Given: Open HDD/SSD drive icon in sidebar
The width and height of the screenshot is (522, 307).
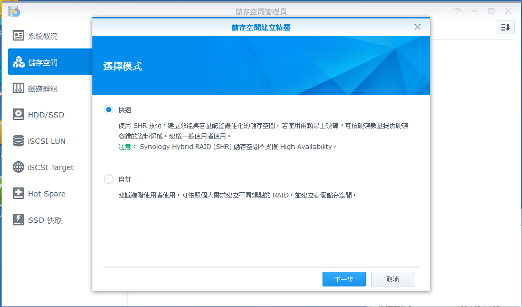Looking at the screenshot, I should 18,114.
